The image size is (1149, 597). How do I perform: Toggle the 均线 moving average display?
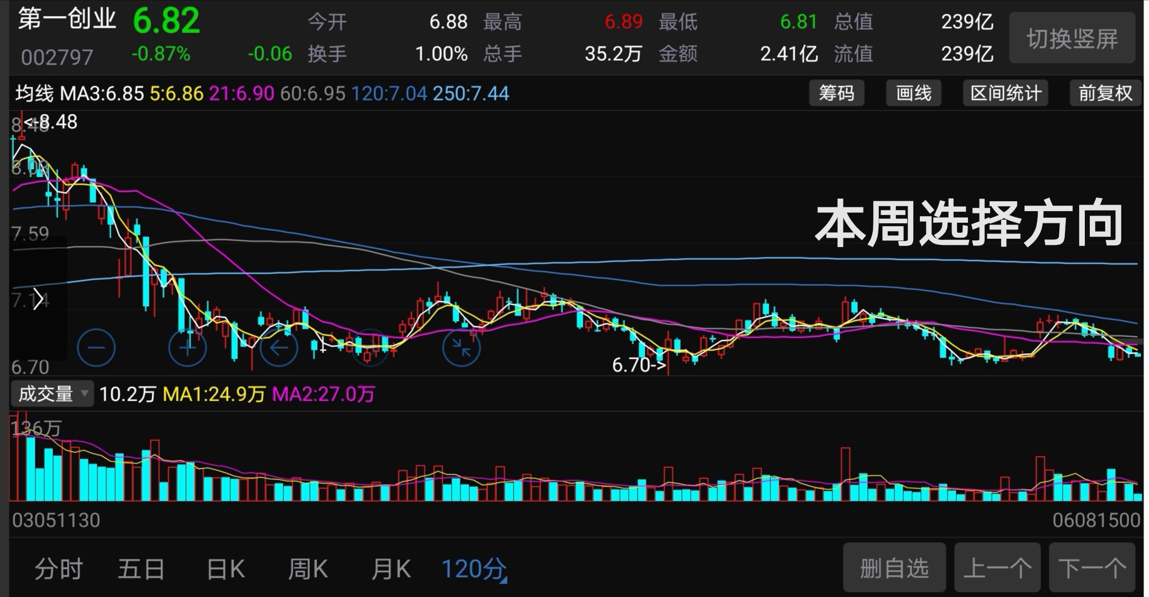[x=33, y=93]
